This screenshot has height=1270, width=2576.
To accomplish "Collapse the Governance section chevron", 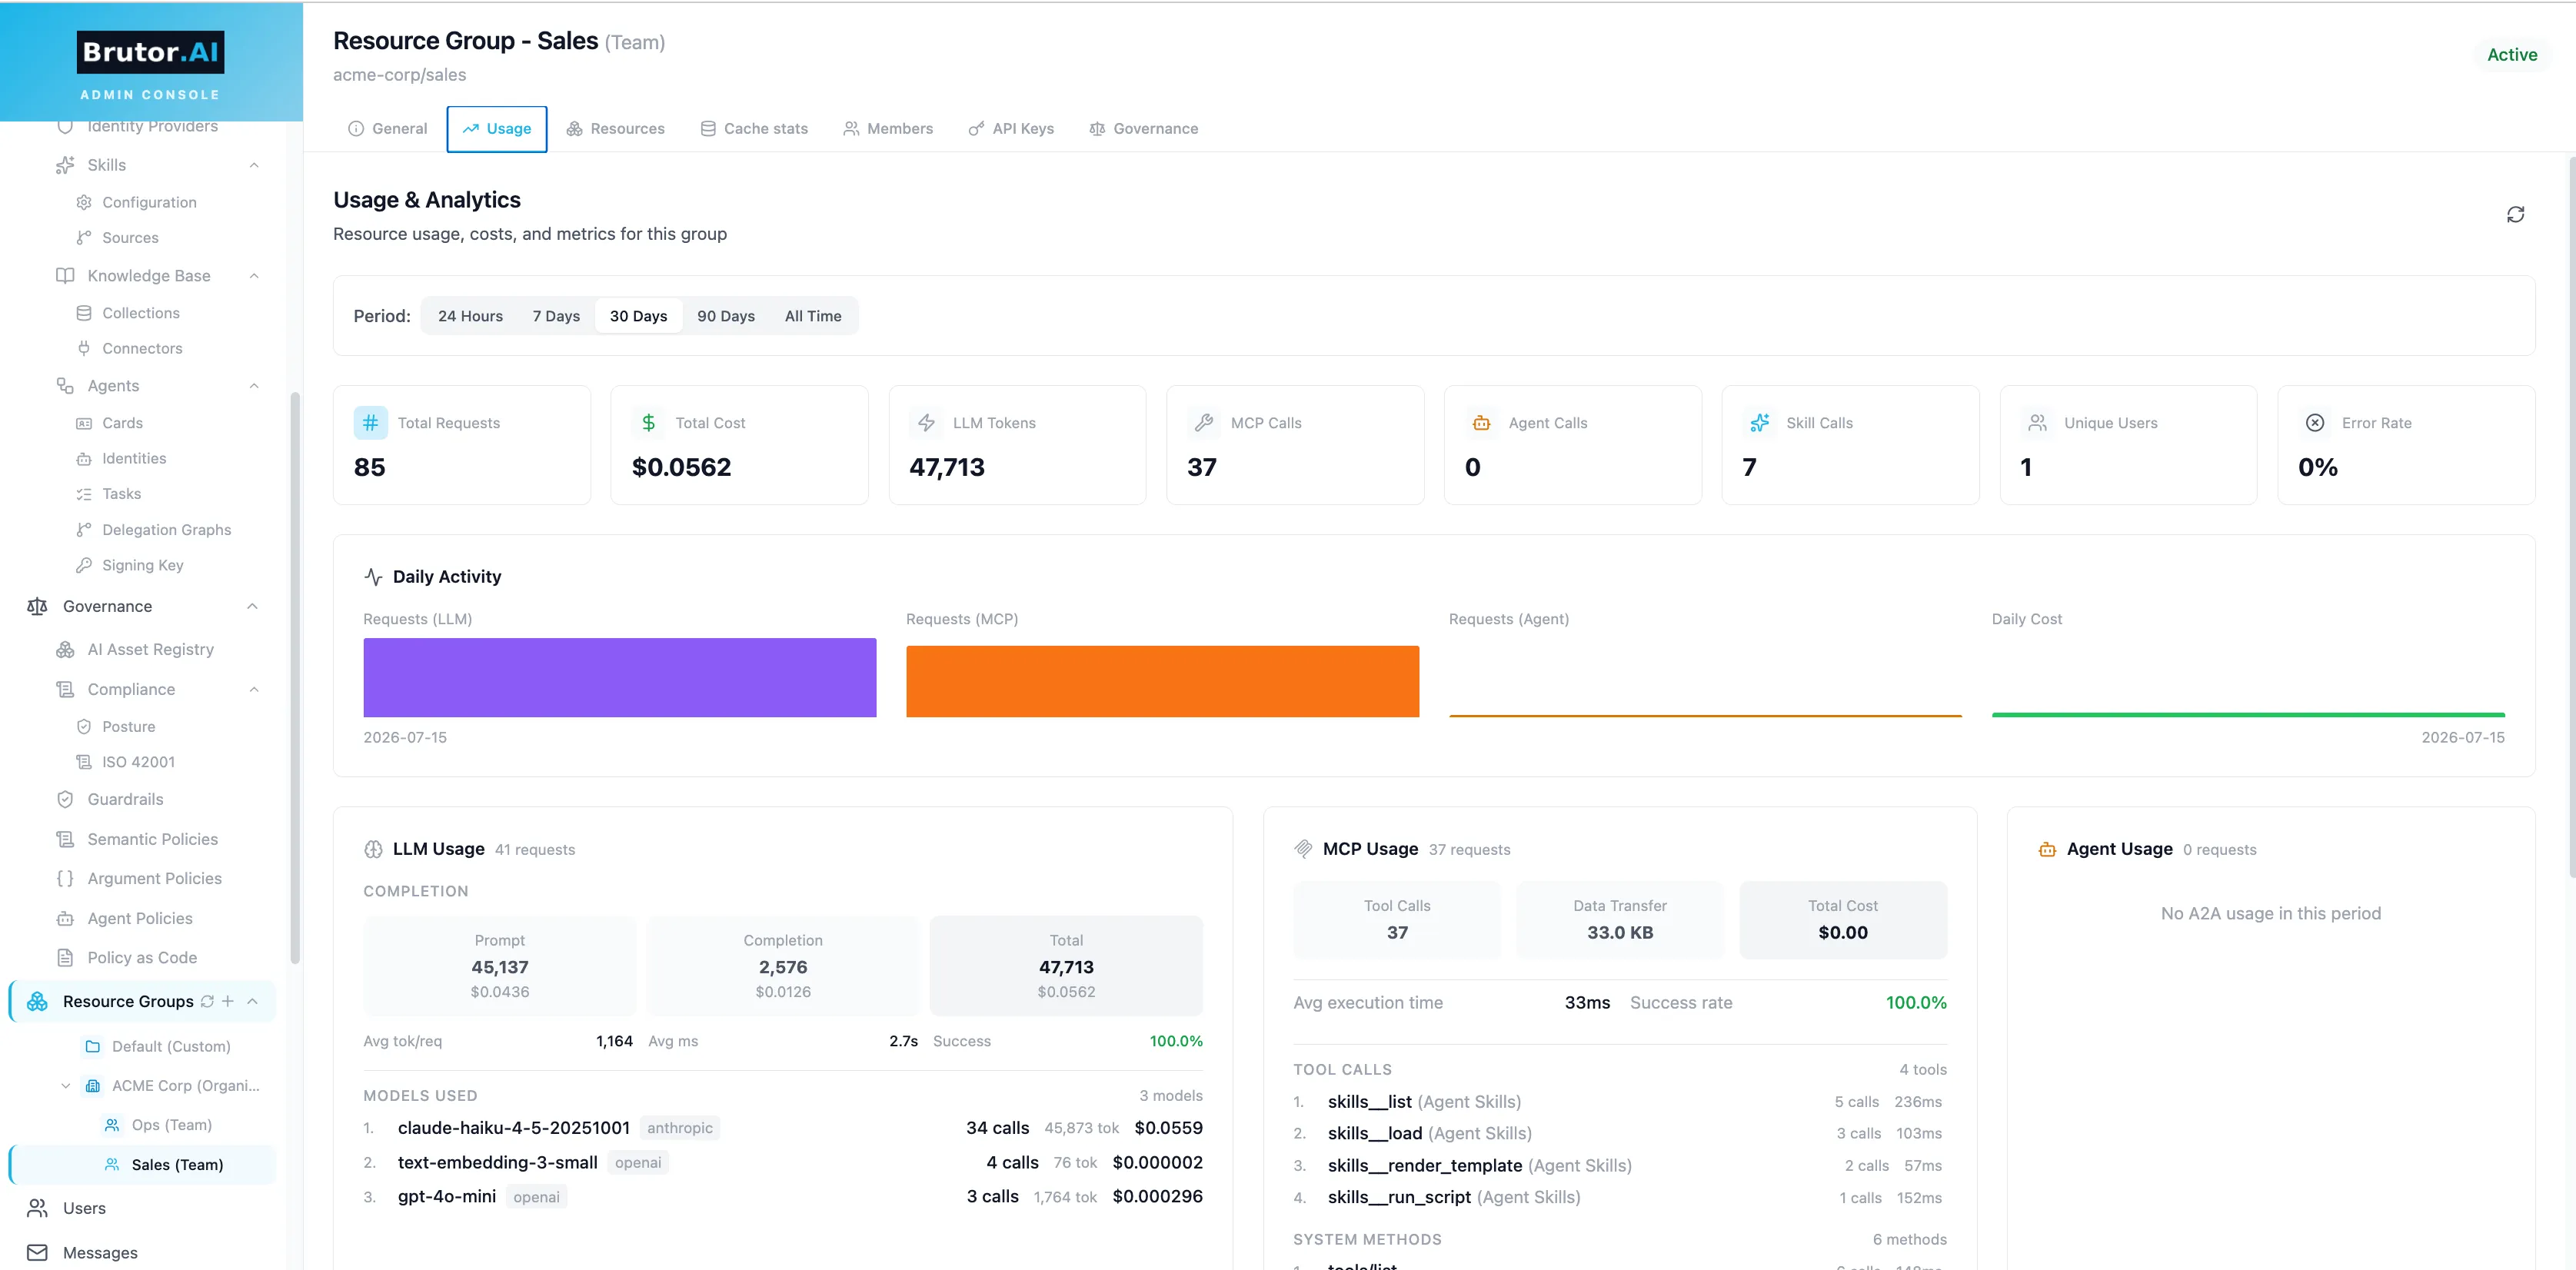I will click(x=252, y=606).
